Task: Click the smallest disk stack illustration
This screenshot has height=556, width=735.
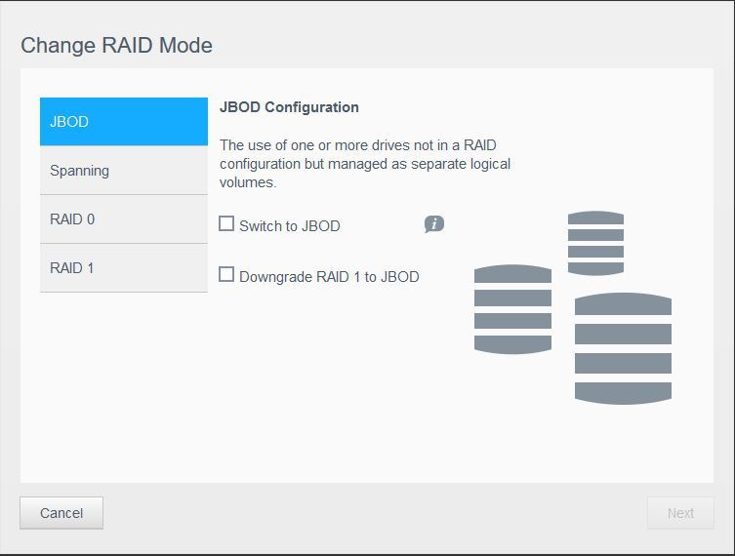Action: [x=595, y=243]
